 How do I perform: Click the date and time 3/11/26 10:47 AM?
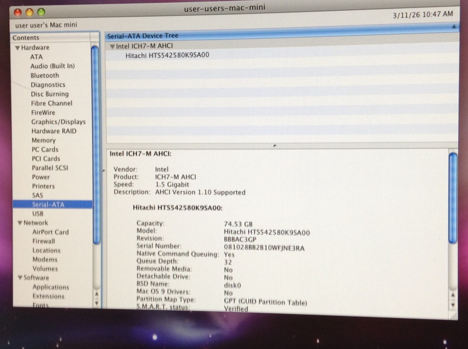(423, 14)
